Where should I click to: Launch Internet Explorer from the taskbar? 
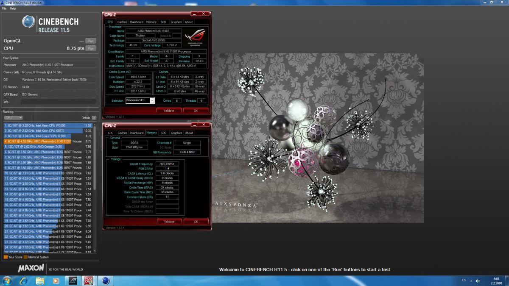click(23, 280)
